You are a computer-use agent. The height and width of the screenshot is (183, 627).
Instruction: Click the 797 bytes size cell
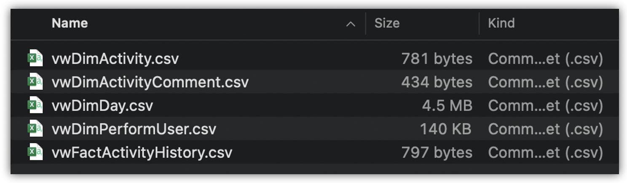[437, 153]
